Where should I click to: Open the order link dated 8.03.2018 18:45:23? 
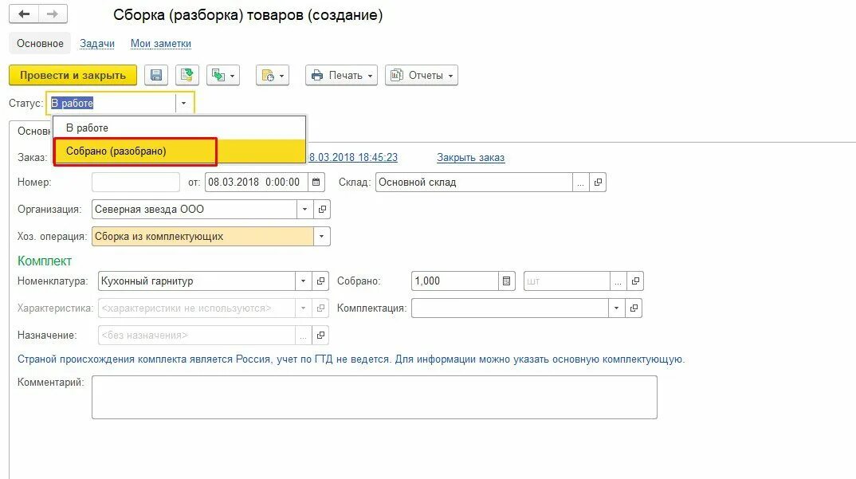353,157
